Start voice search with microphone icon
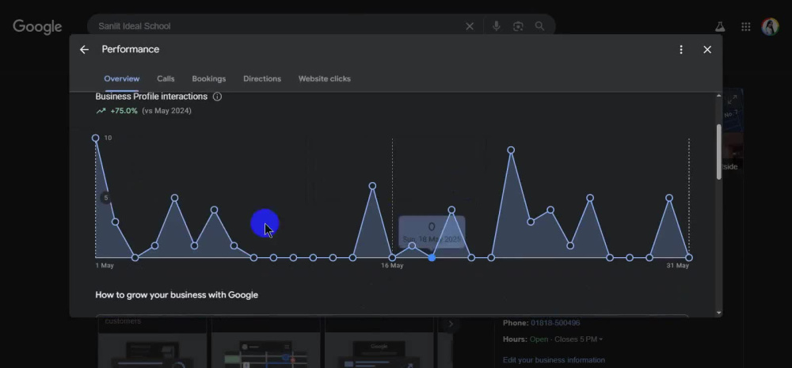This screenshot has width=792, height=368. point(497,26)
